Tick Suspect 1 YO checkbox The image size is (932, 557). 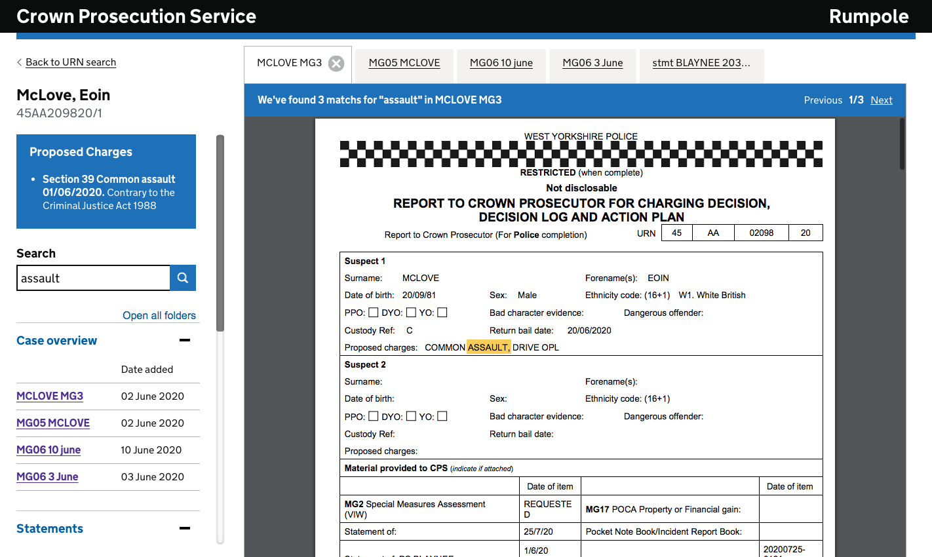442,313
